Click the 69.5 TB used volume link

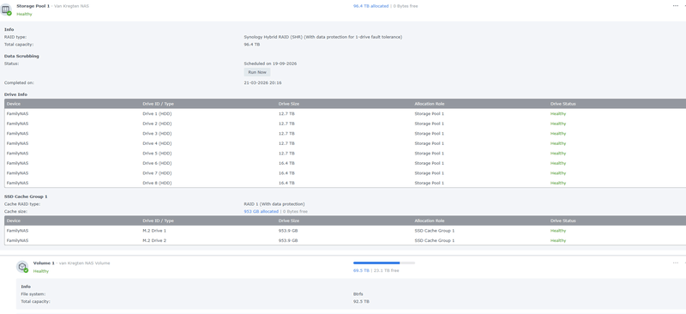(361, 270)
